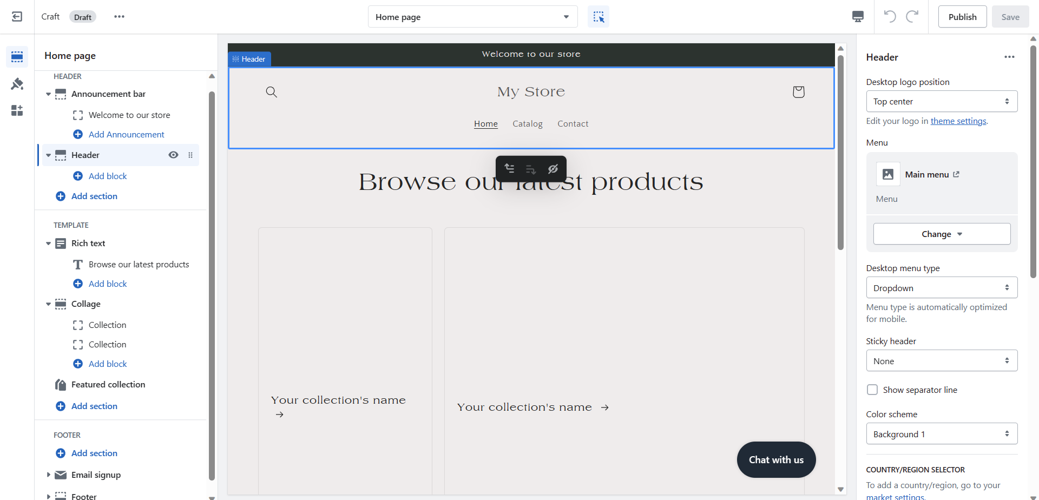
Task: Click the Browse our latest products text icon
Action: point(78,265)
